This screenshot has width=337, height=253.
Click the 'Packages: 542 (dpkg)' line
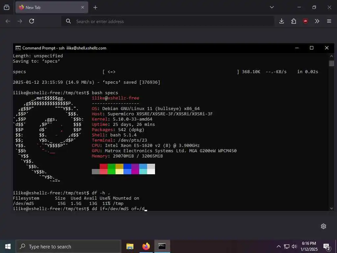tap(118, 130)
